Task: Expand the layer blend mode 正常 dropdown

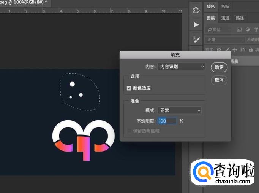Action: coord(225,40)
